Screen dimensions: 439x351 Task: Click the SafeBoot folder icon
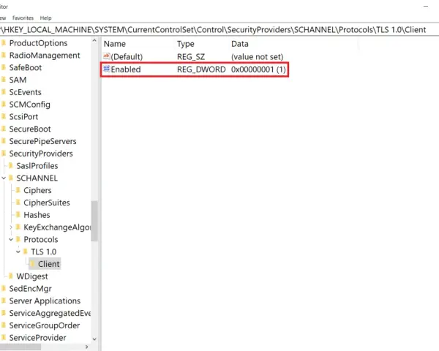4,67
